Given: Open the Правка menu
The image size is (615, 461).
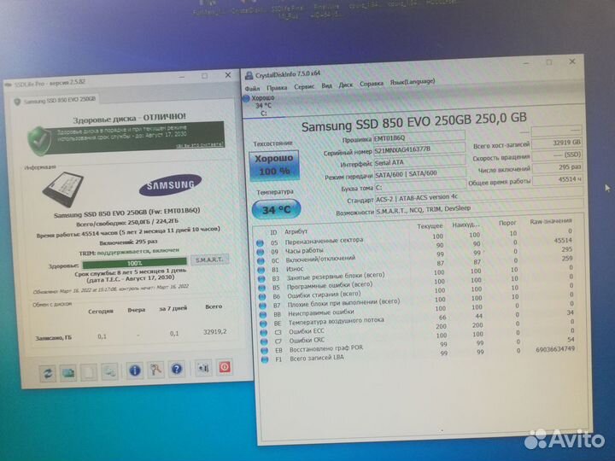Looking at the screenshot, I should [277, 87].
